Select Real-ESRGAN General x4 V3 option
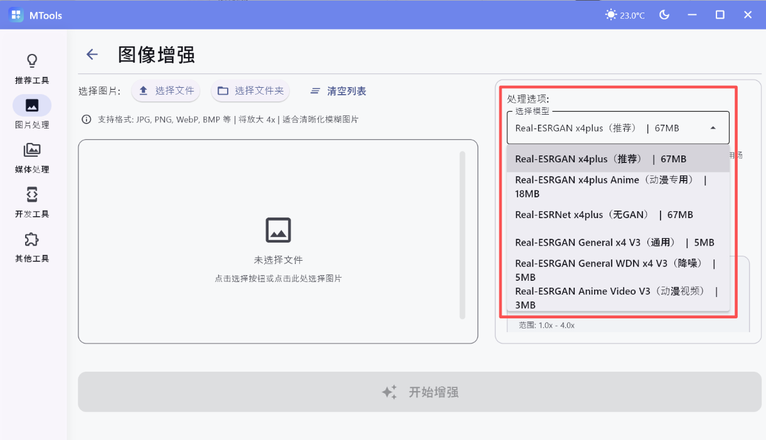This screenshot has width=766, height=440. 618,243
